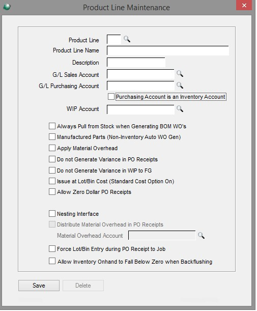
Task: Tick Distribute Material Overhead in PO Receipts
Action: click(x=52, y=224)
